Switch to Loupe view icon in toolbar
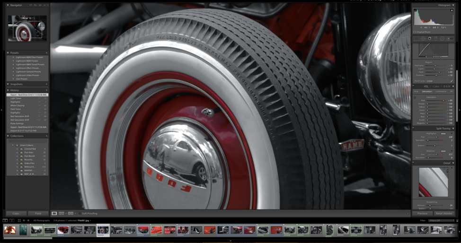Image resolution: width=461 pixels, height=243 pixels. [54, 213]
